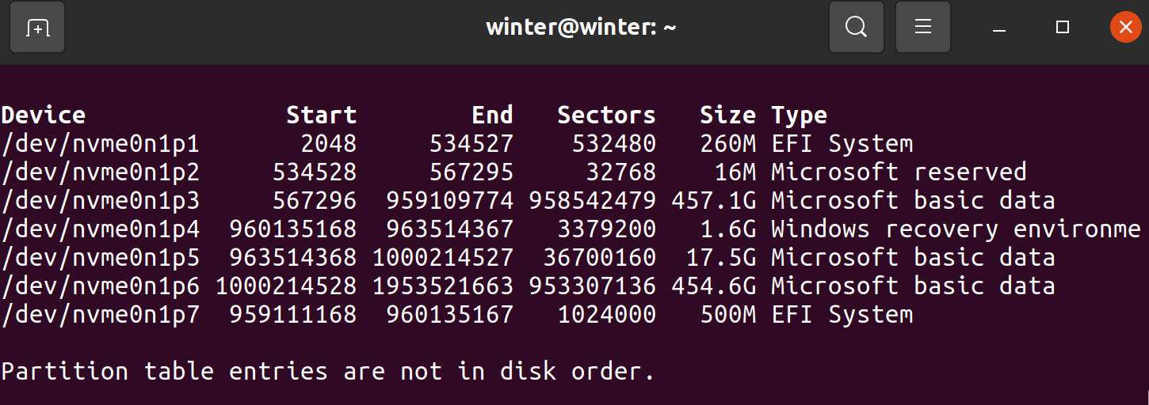Screen dimensions: 1149x405
Task: Click the 457.1G size value
Action: (x=713, y=201)
